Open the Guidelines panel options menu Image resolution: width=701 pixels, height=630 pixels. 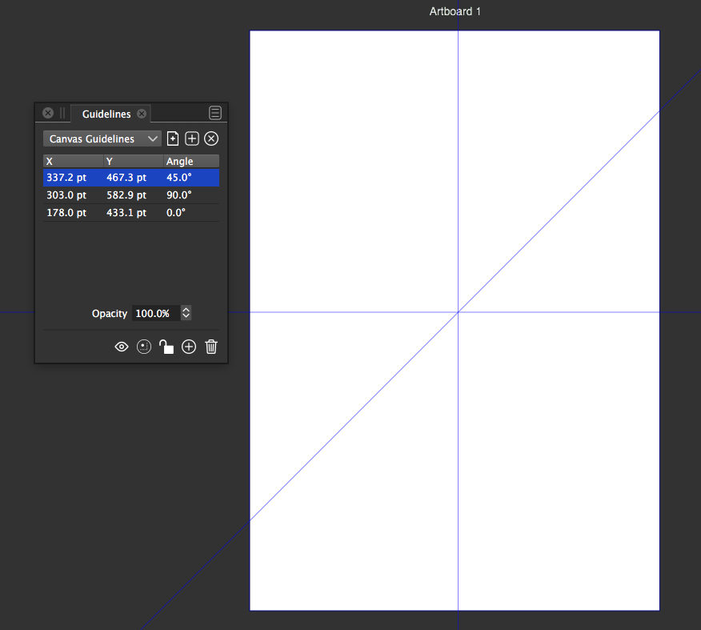pyautogui.click(x=215, y=113)
